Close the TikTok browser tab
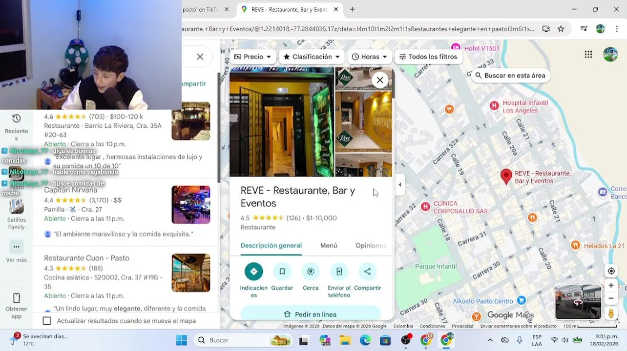 pos(227,9)
